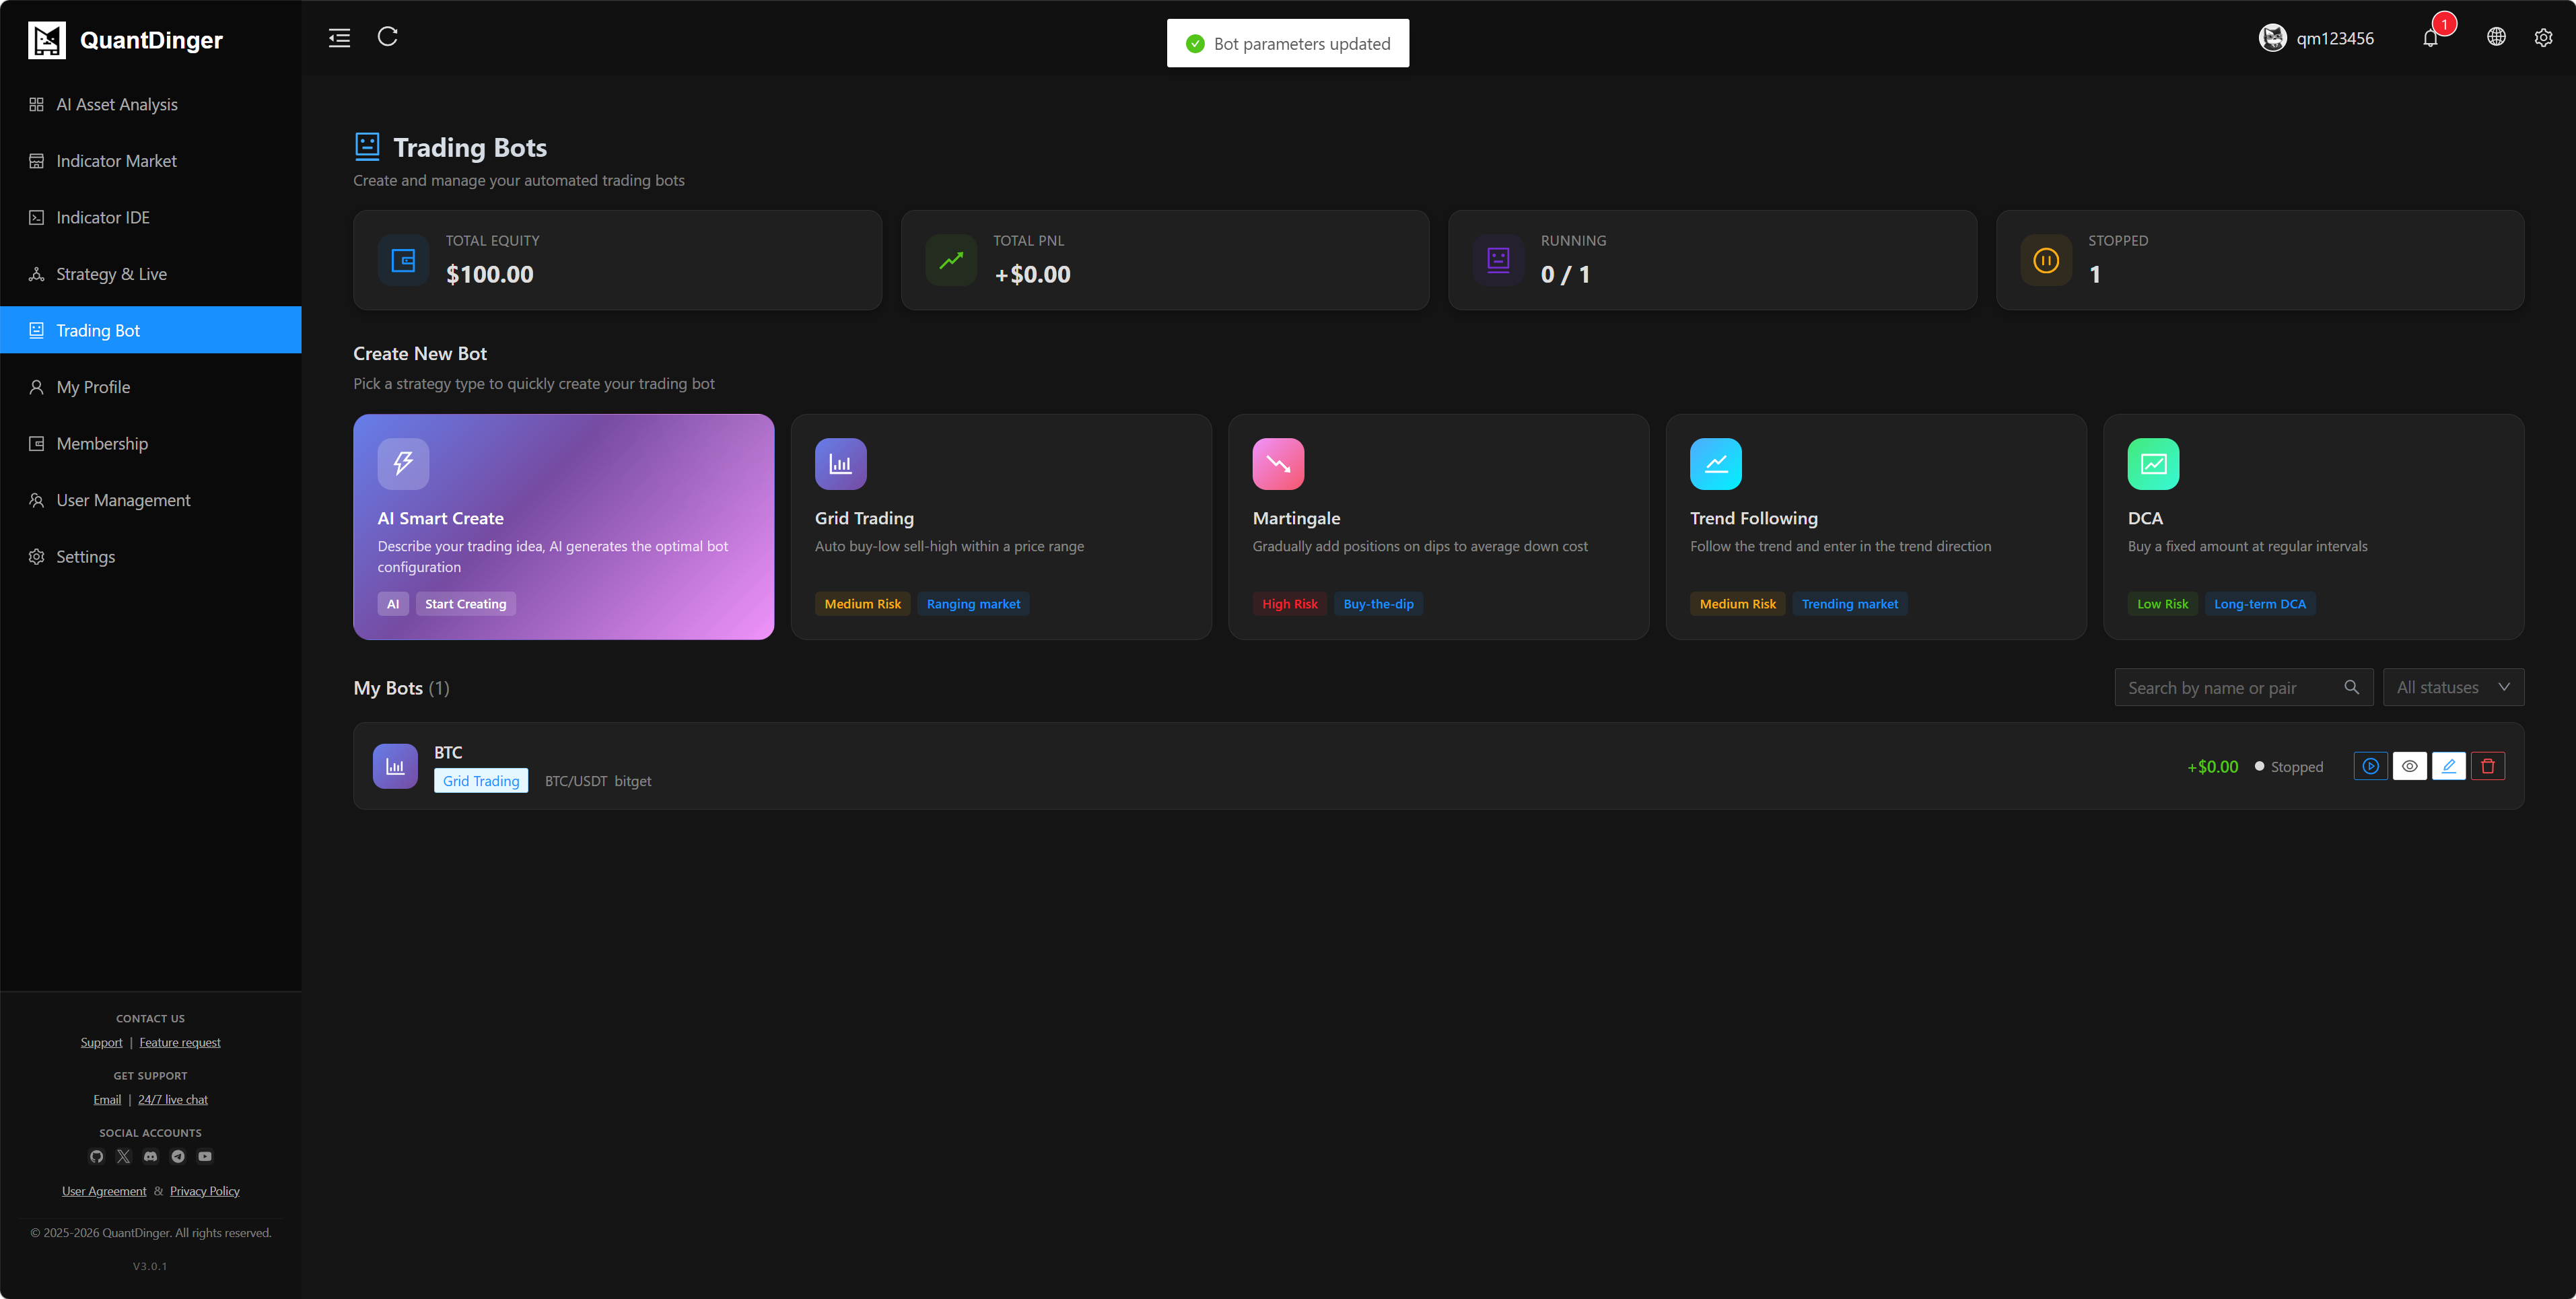Click the refresh icon in top bar

point(388,37)
